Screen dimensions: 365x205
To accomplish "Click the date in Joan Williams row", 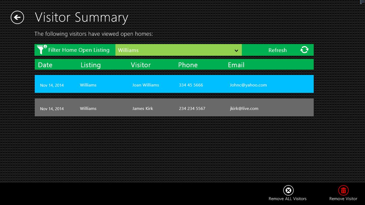I will click(x=52, y=85).
